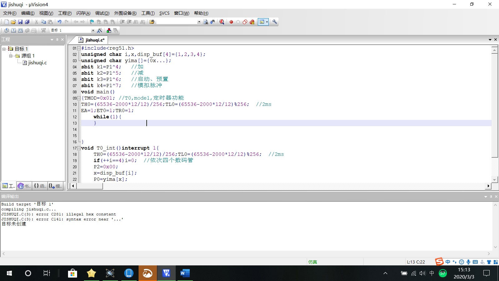Save current file with floppy icon
The height and width of the screenshot is (281, 499).
pos(20,22)
